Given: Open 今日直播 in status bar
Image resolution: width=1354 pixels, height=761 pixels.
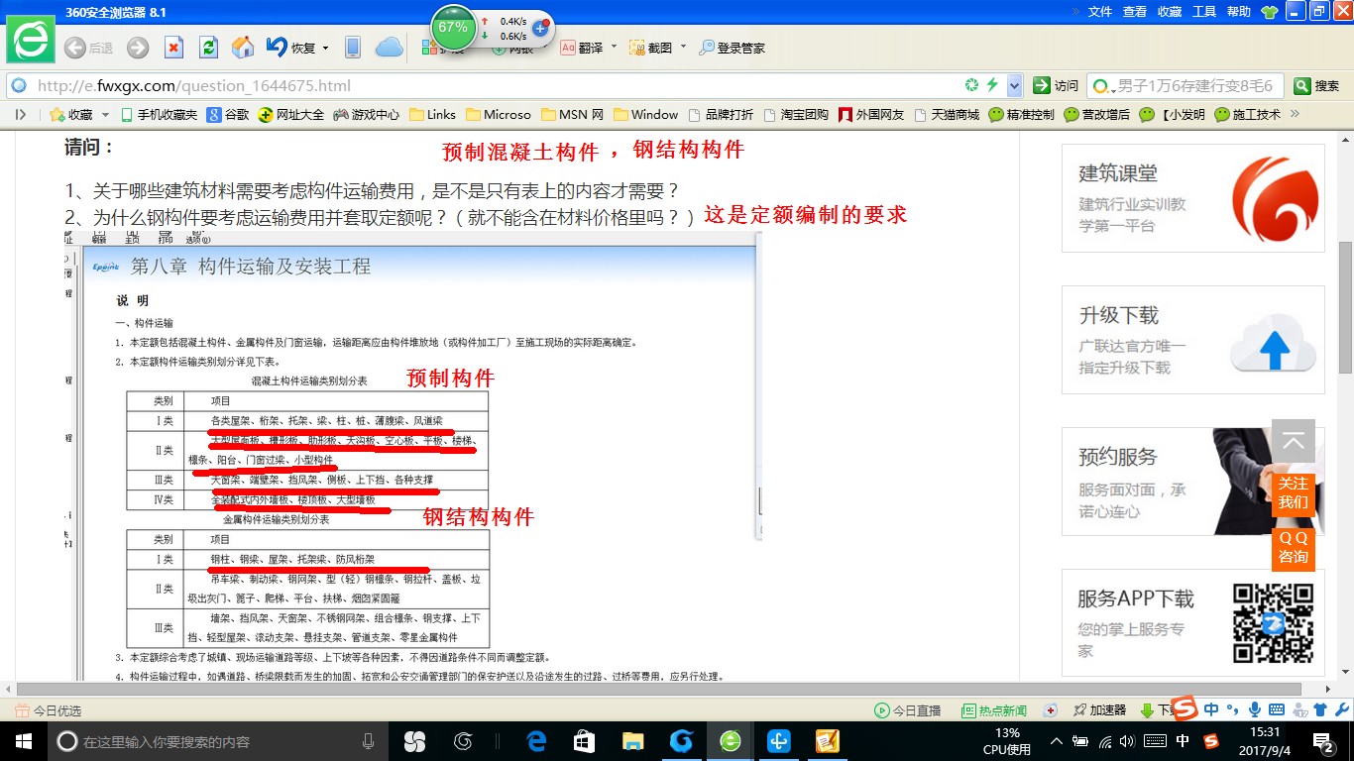Looking at the screenshot, I should click(x=907, y=710).
